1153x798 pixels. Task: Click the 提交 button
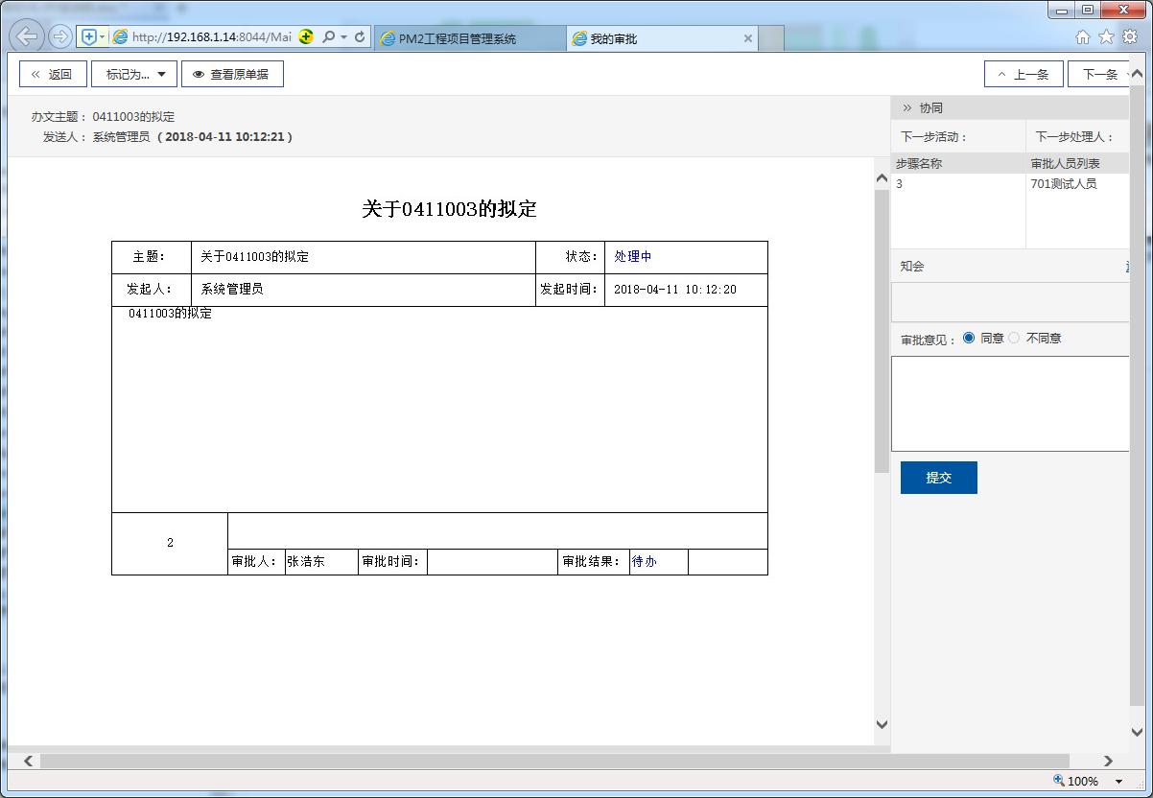coord(938,478)
